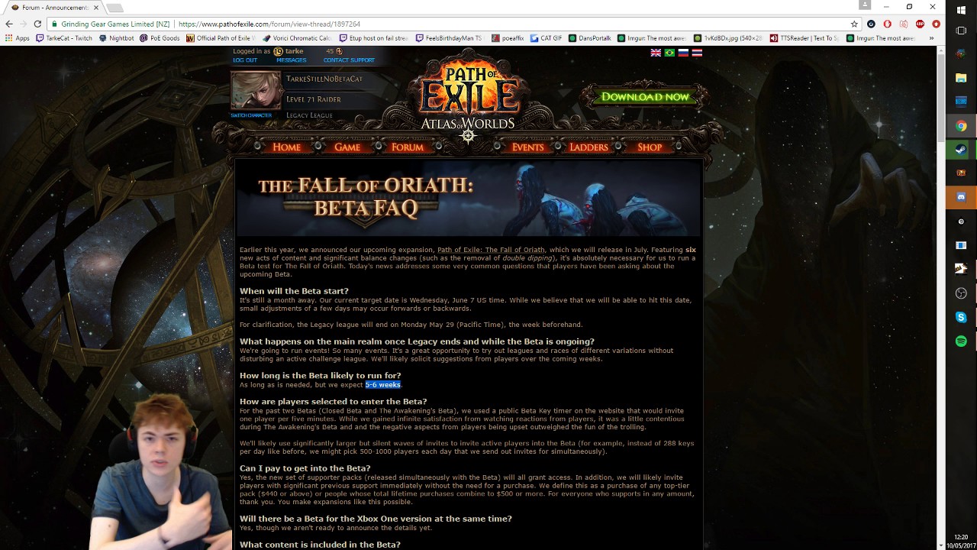This screenshot has width=977, height=550.
Task: Click the Adblock Plus extension icon
Action: point(920,24)
